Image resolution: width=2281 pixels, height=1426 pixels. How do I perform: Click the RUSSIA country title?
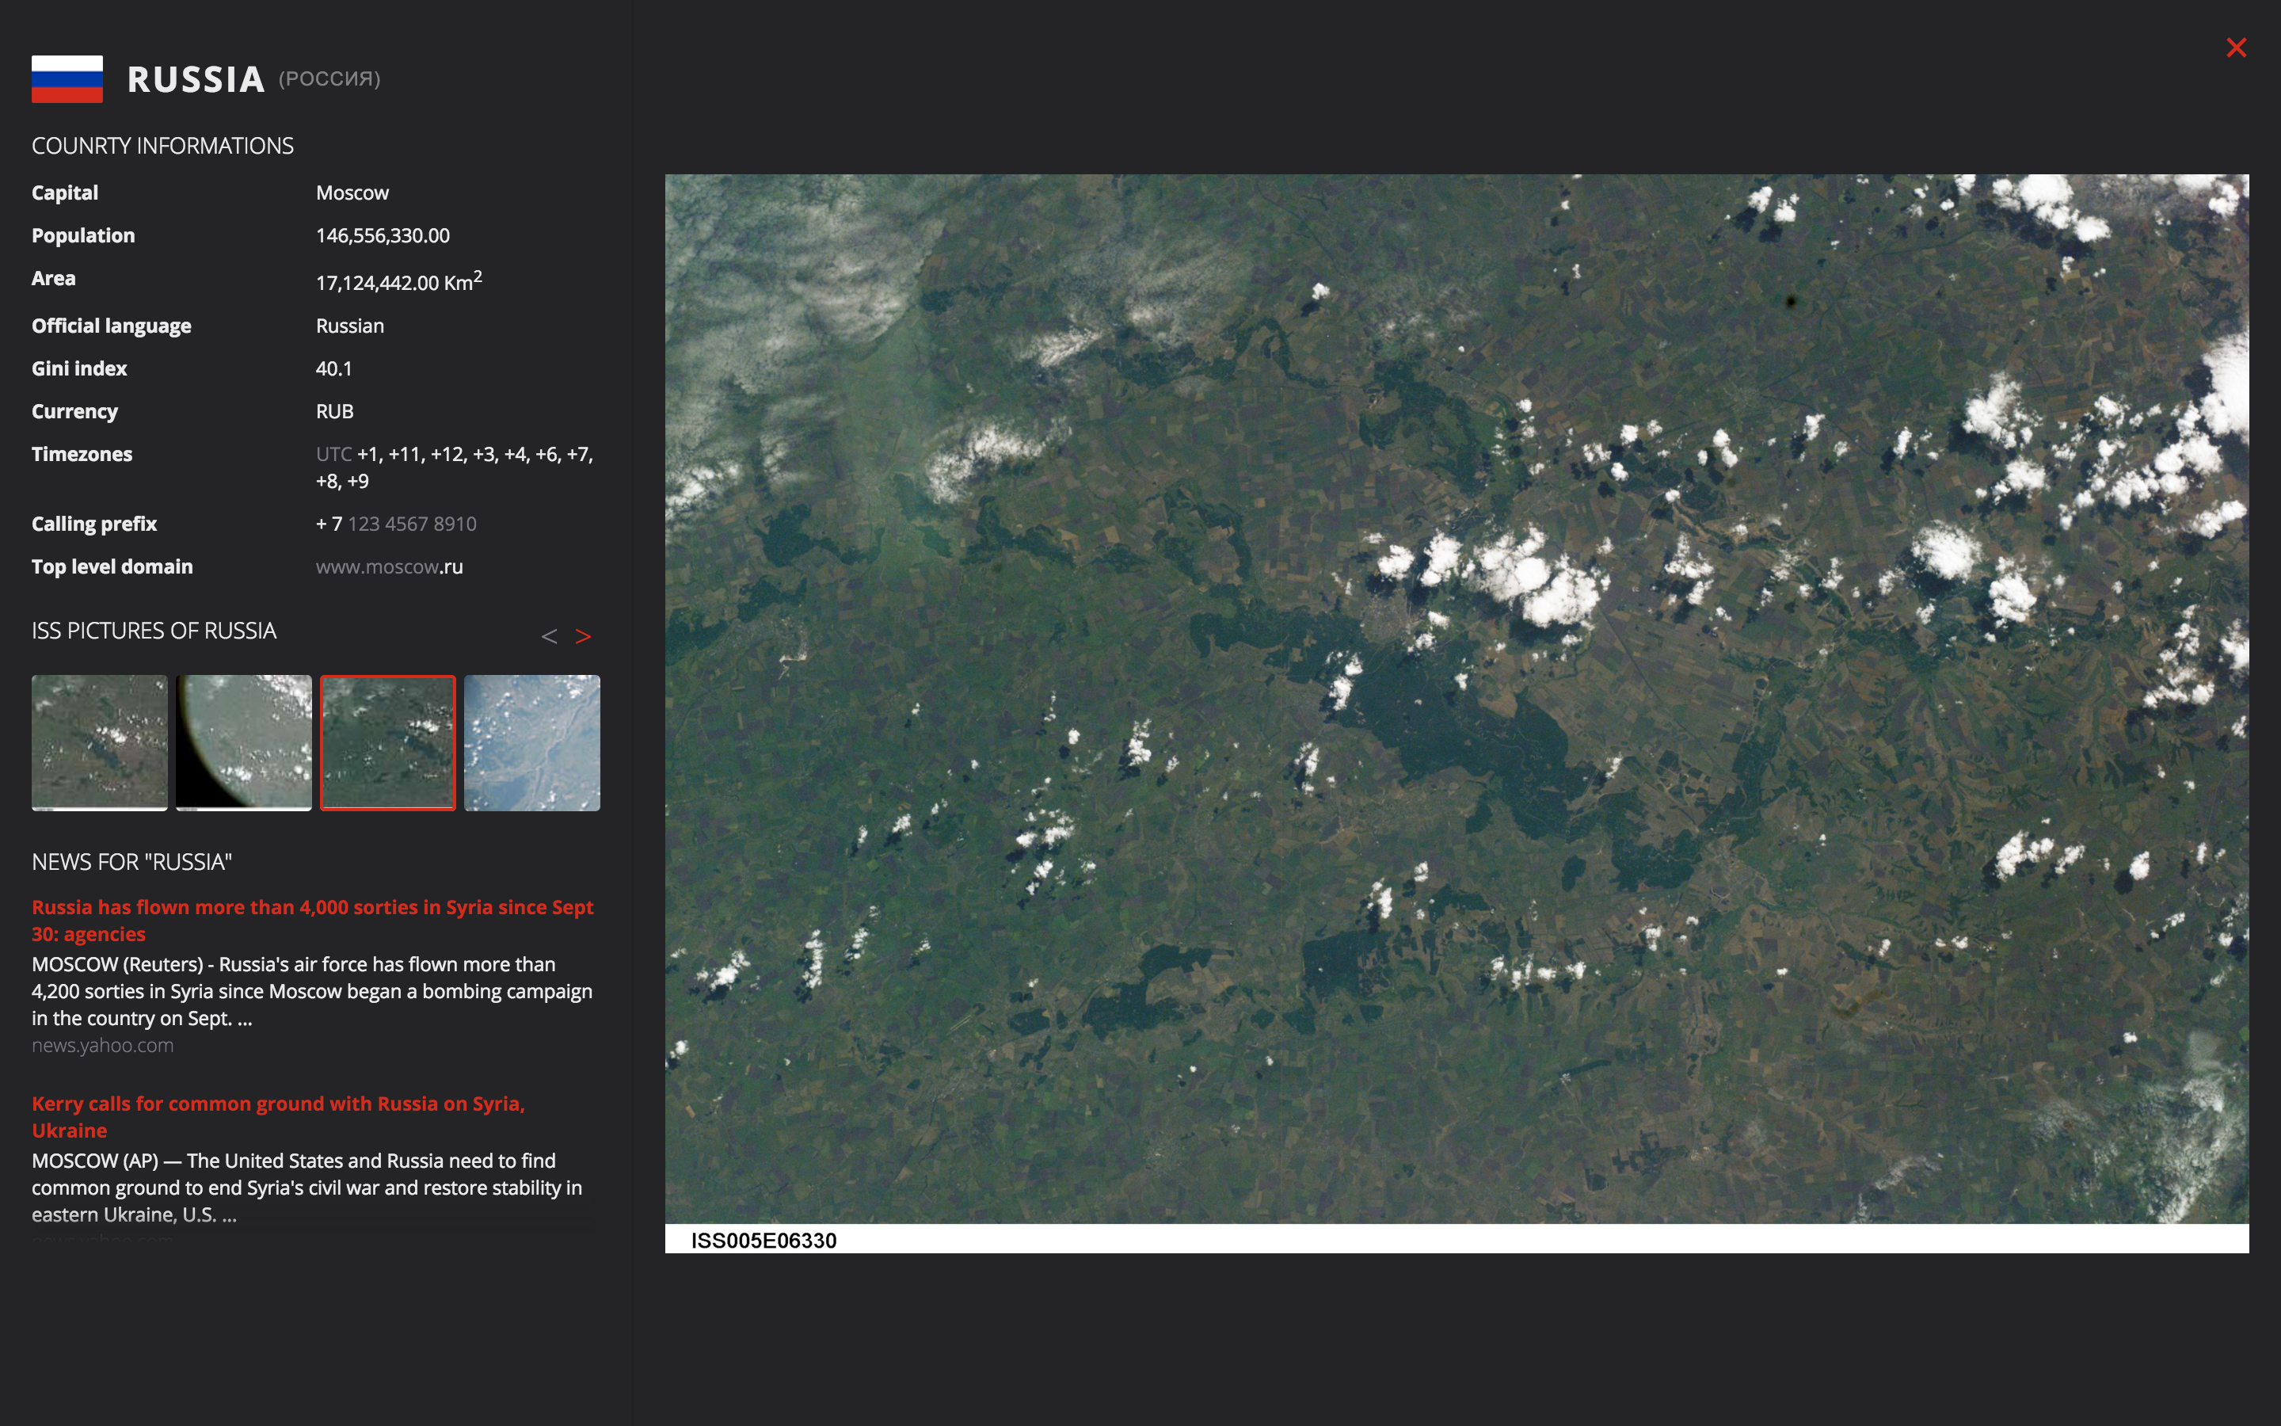tap(196, 79)
